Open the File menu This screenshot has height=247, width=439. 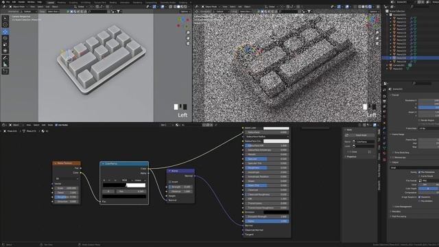(8, 2)
